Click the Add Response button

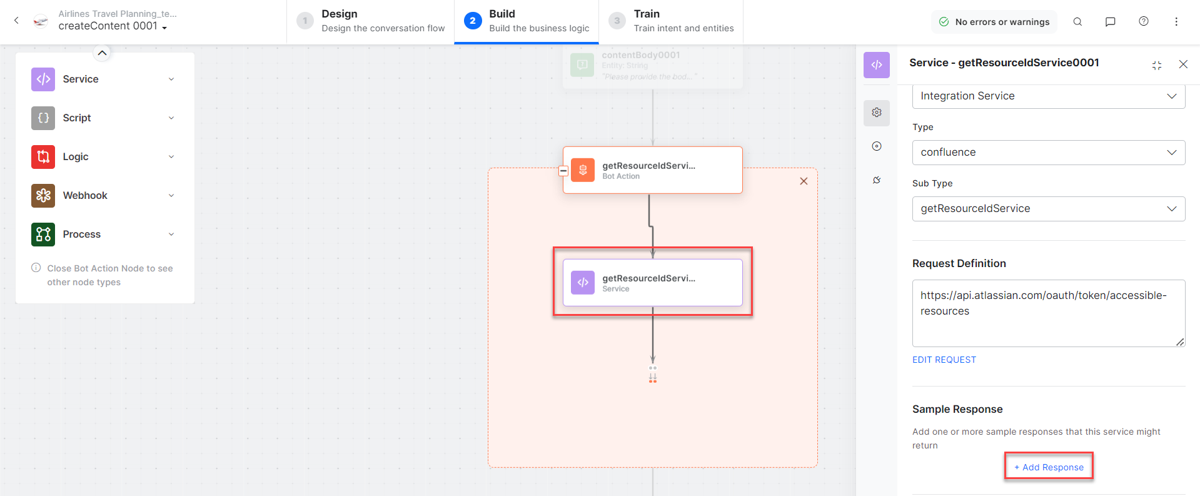(x=1049, y=467)
